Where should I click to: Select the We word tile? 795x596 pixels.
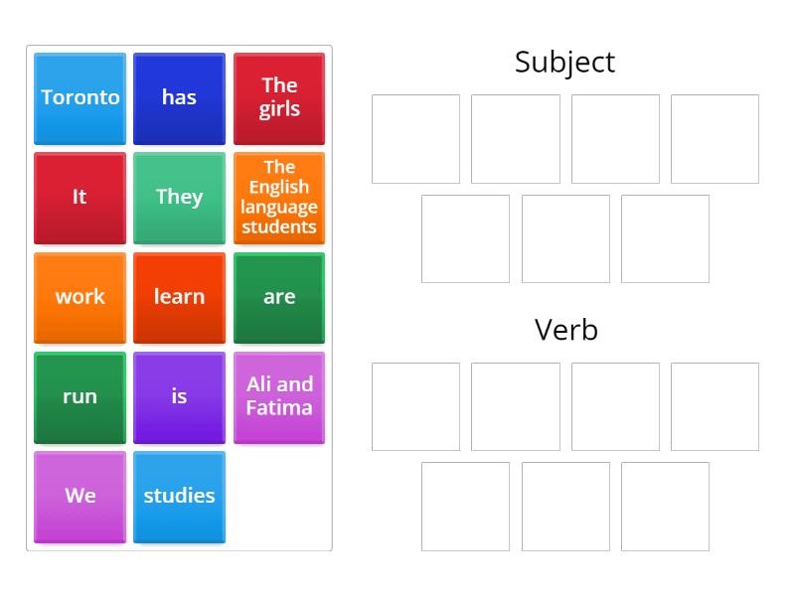pyautogui.click(x=79, y=497)
